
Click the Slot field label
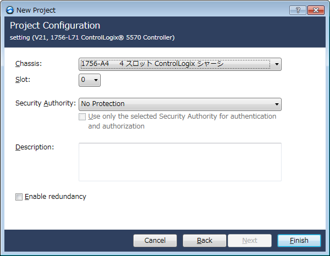[23, 80]
